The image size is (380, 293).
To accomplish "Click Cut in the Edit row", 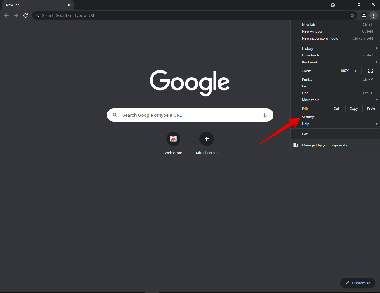I will (x=336, y=108).
